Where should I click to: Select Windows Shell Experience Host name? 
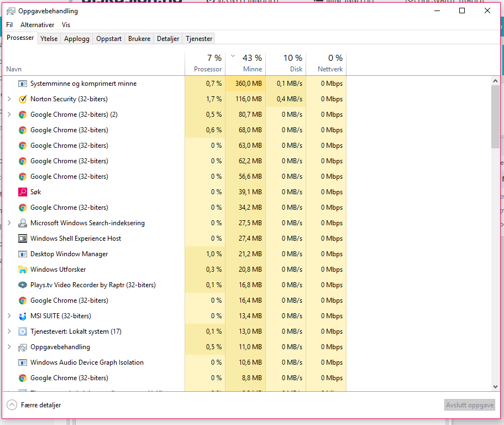tap(76, 239)
